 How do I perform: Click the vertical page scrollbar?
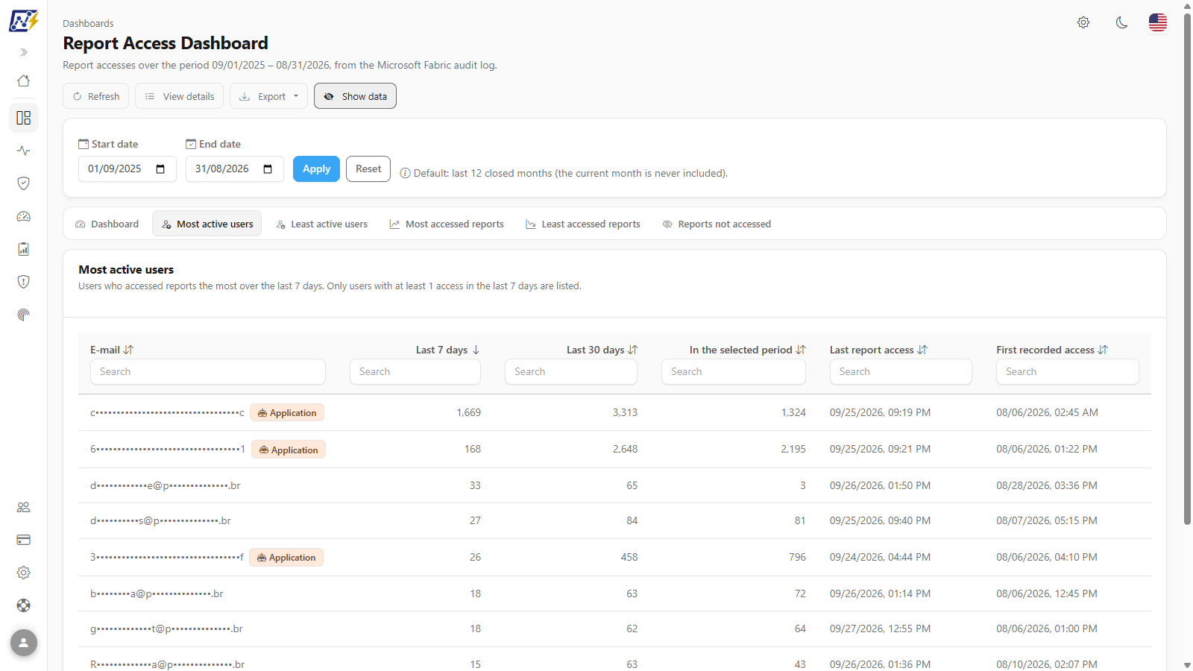click(x=1187, y=268)
